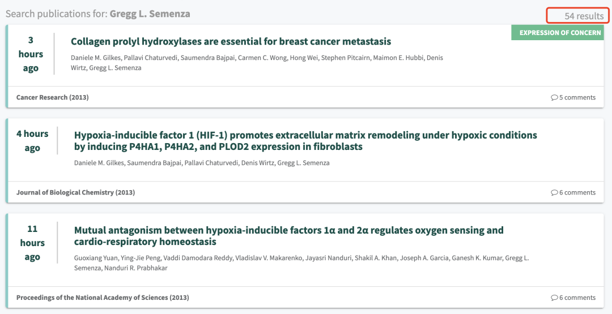Image resolution: width=612 pixels, height=314 pixels.
Task: Open the HIF-1 extracellular matrix remodeling article
Action: coord(305,141)
